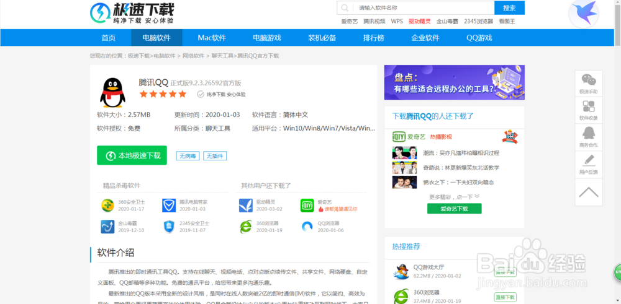The width and height of the screenshot is (621, 304).
Task: Click 2345安全卫士 shield icon
Action: (x=169, y=227)
